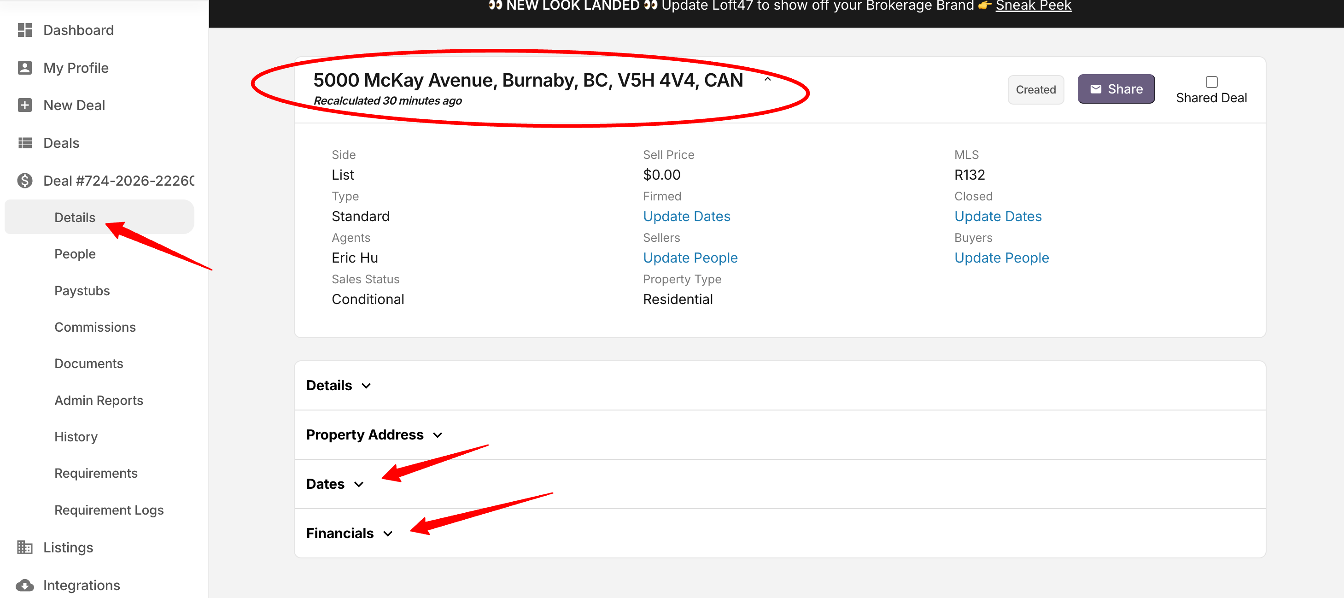Click the My Profile person icon

point(24,68)
